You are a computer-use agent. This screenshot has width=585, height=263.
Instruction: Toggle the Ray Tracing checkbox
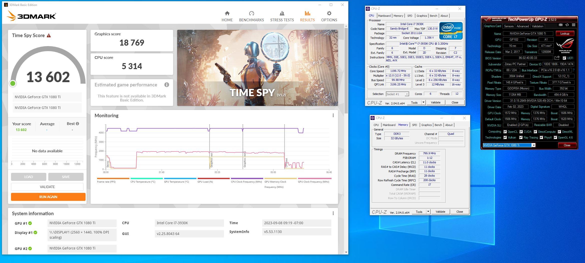tap(521, 138)
